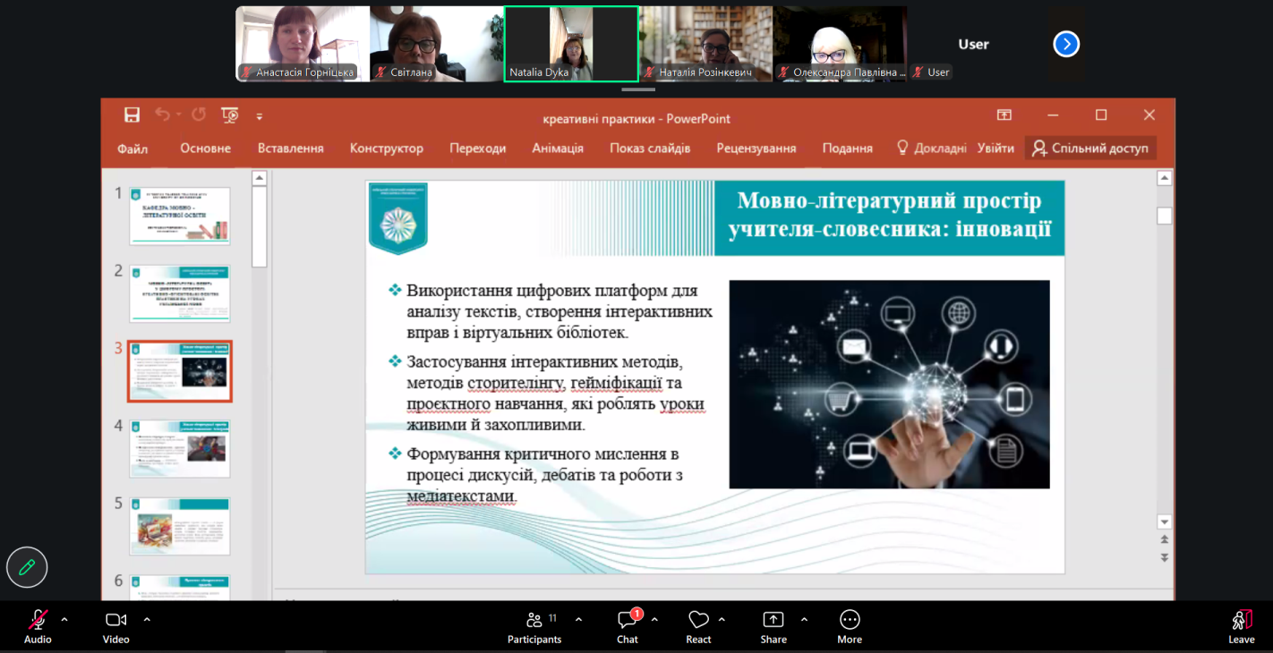The height and width of the screenshot is (653, 1273).
Task: Click the Share screen icon
Action: click(773, 626)
